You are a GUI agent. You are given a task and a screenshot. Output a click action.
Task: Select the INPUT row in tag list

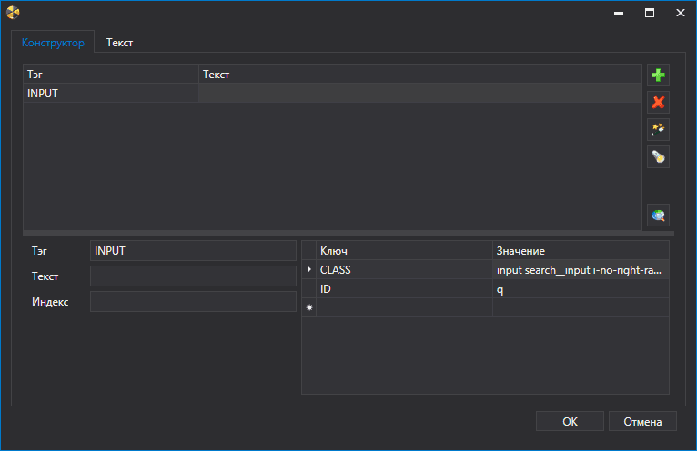109,93
